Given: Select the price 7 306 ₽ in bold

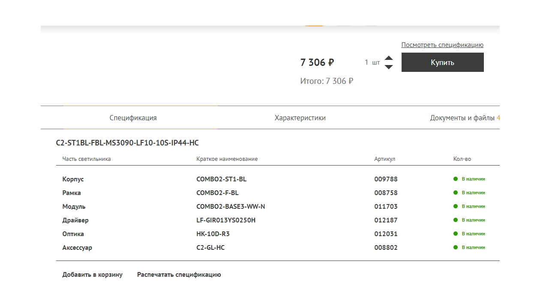Looking at the screenshot, I should point(317,62).
